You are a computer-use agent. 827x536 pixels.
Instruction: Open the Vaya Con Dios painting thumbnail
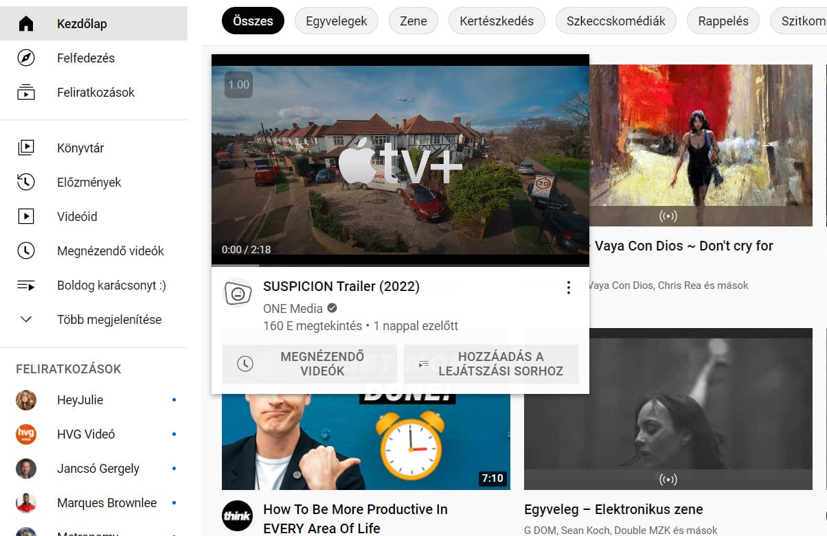(701, 145)
